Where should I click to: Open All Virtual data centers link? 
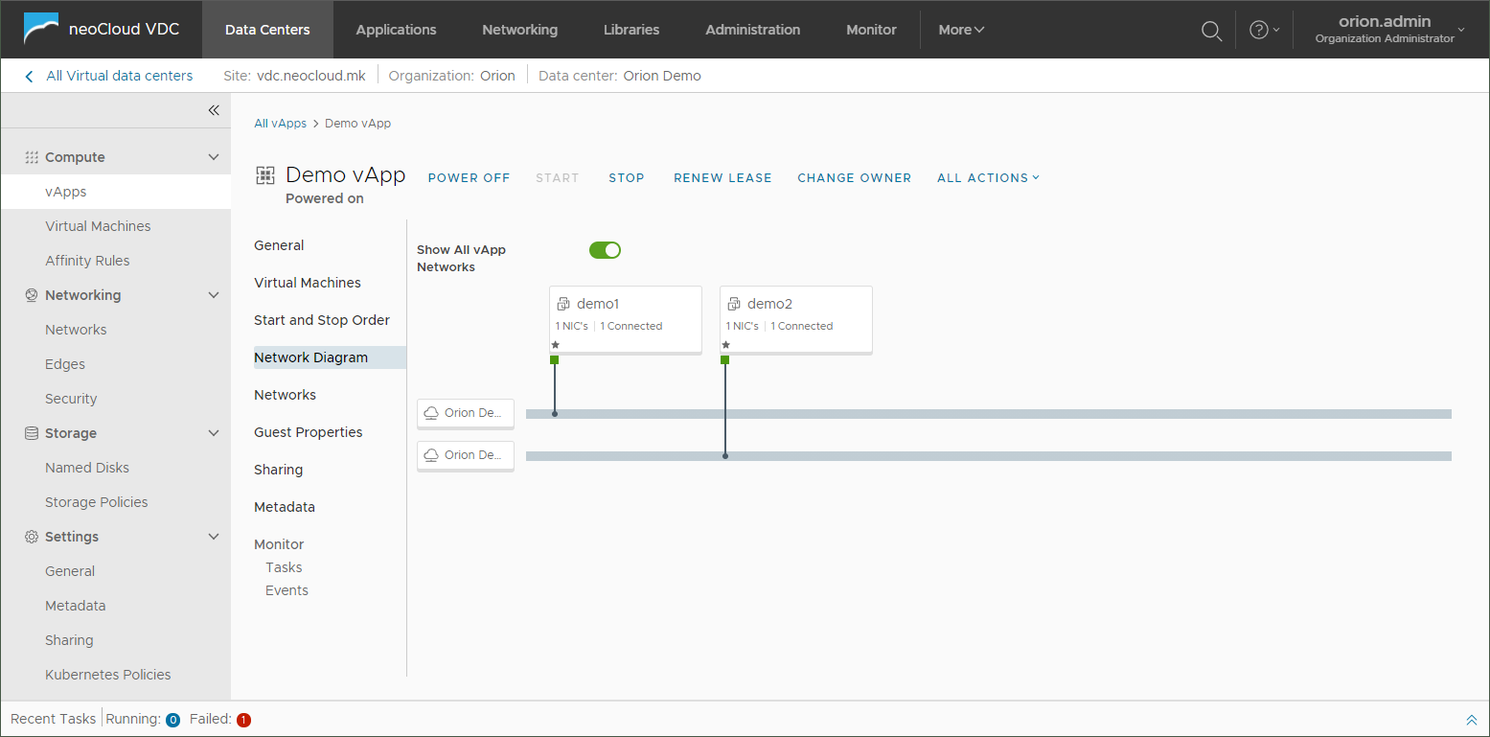coord(120,76)
